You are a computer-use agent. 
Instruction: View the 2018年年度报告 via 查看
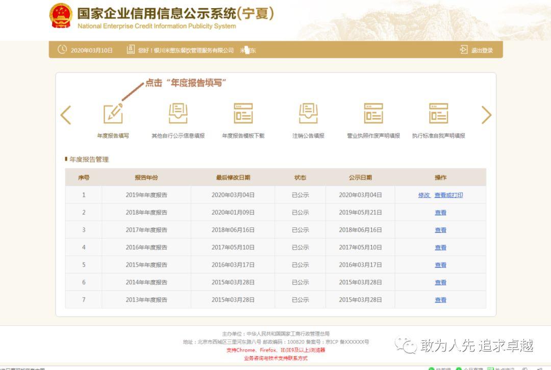coord(440,213)
